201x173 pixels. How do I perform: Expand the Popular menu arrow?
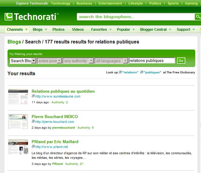133,30
